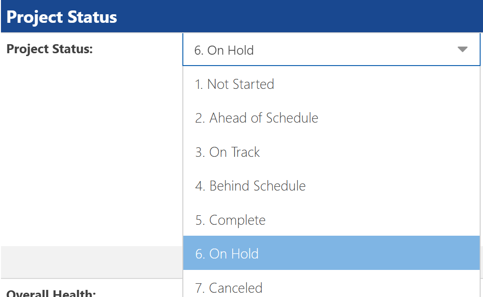Open the Project Status combo box showing 6. On Hold
Viewport: 483px width, 297px height.
[x=331, y=49]
